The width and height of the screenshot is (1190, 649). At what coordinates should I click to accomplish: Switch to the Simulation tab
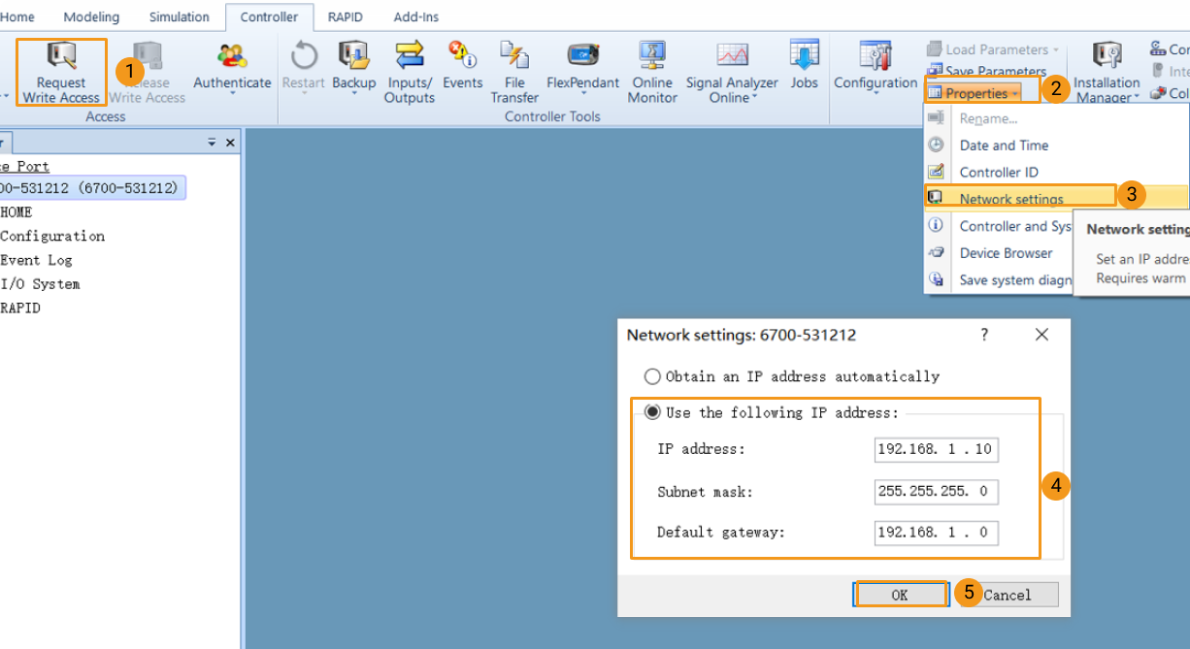pos(179,16)
